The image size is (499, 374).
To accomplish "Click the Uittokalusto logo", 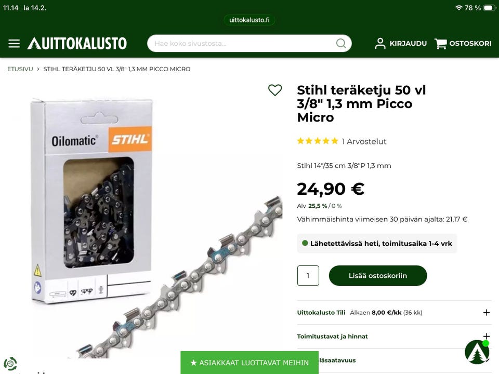I will click(77, 44).
